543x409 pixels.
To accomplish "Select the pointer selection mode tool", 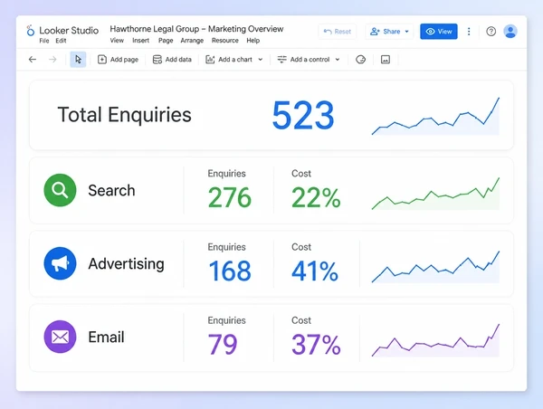I will (78, 60).
